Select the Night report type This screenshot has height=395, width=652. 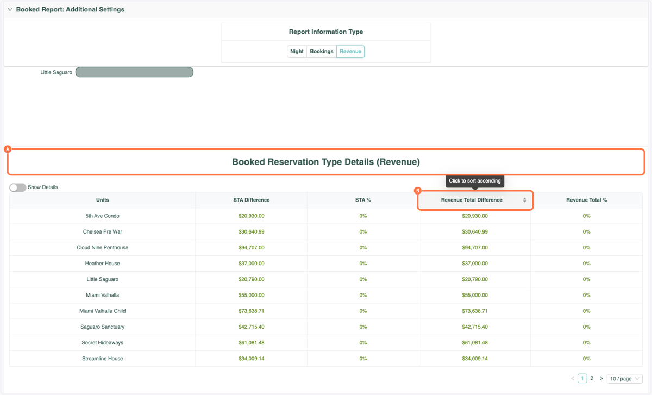[297, 52]
